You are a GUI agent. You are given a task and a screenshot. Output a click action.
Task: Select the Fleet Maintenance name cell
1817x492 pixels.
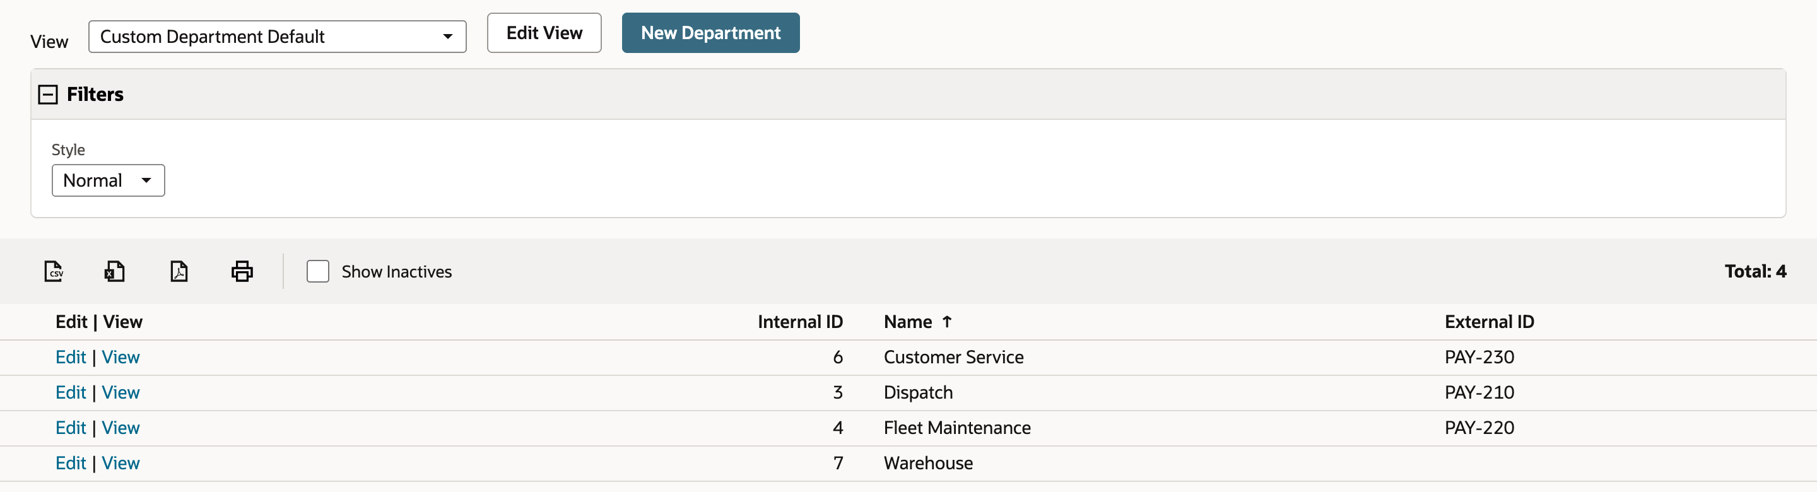[x=957, y=428]
